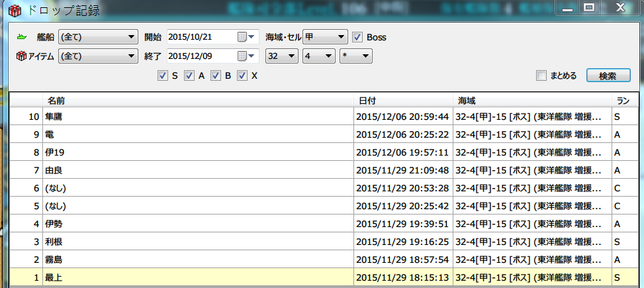644x288 pixels.
Task: Enable the まとめる checkbox
Action: (x=541, y=75)
